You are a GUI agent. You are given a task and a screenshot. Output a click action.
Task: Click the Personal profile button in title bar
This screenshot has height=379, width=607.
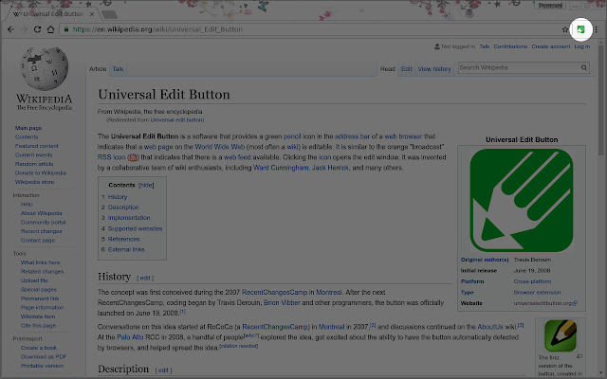tap(550, 6)
